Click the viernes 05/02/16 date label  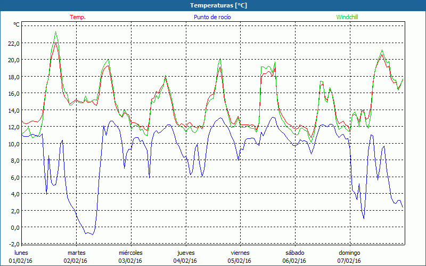tap(240, 256)
